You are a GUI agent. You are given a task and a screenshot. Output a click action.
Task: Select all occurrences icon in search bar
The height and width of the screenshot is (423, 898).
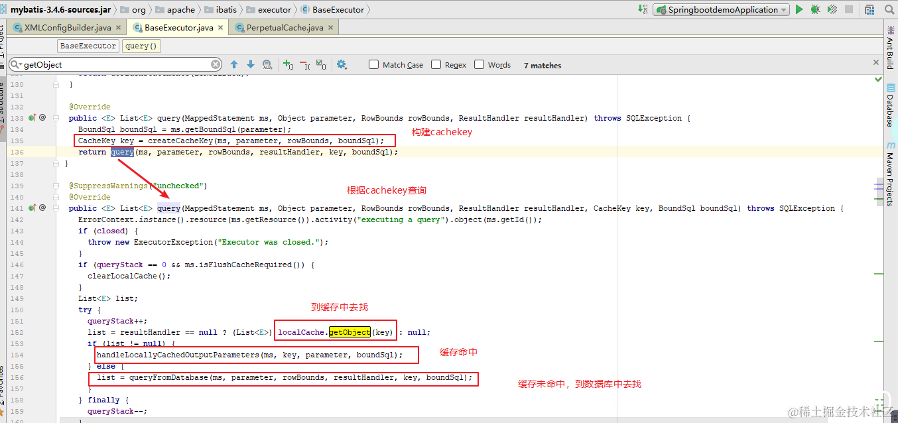pyautogui.click(x=321, y=64)
